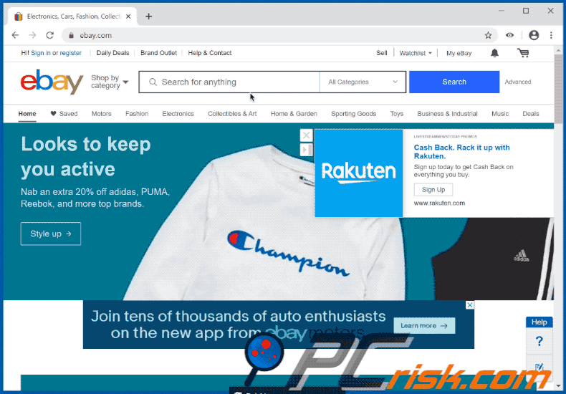
Task: Close the Rakuten ad overlay
Action: point(306,135)
